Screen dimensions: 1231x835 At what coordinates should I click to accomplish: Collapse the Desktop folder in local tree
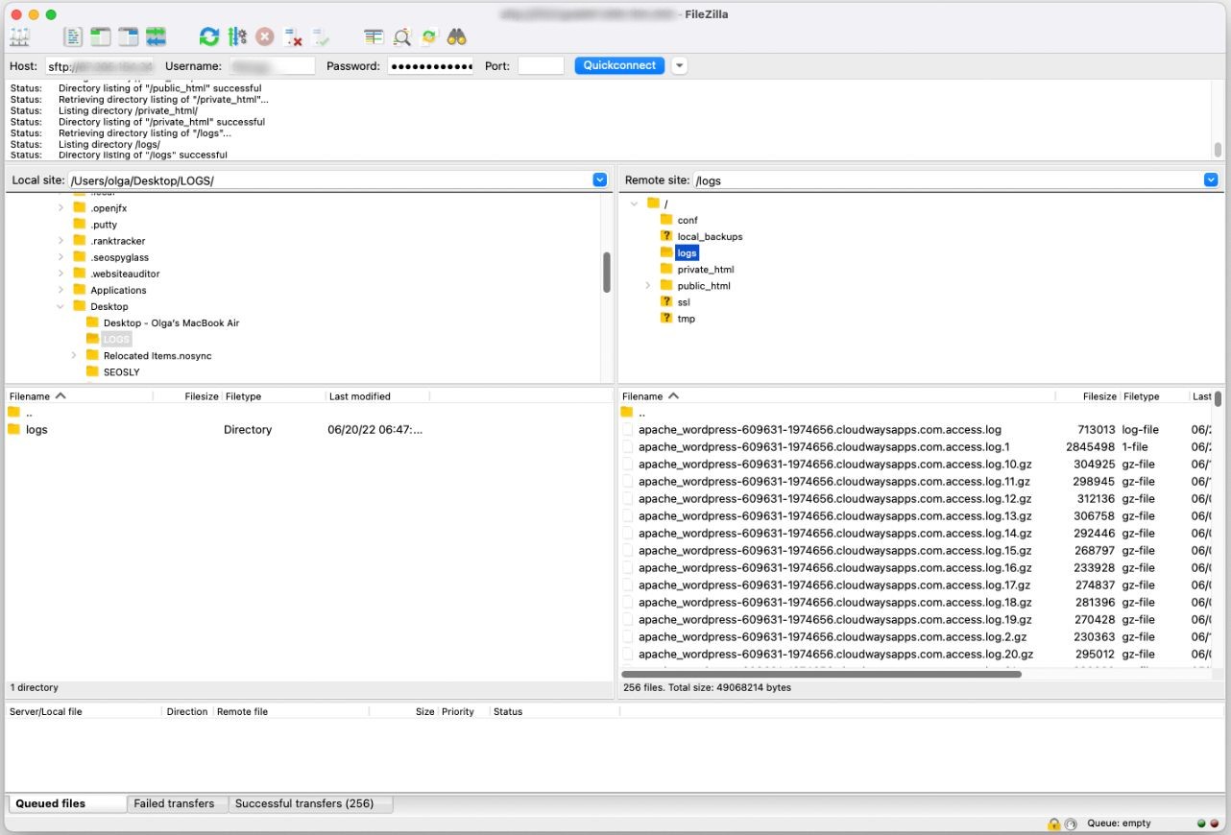60,306
